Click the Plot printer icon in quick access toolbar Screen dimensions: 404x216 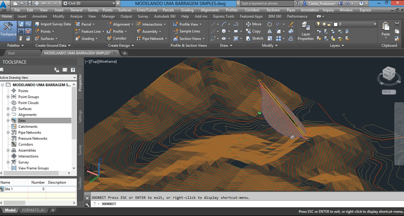pos(37,3)
